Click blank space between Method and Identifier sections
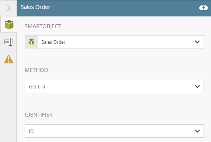The height and width of the screenshot is (142, 211). [x=114, y=102]
